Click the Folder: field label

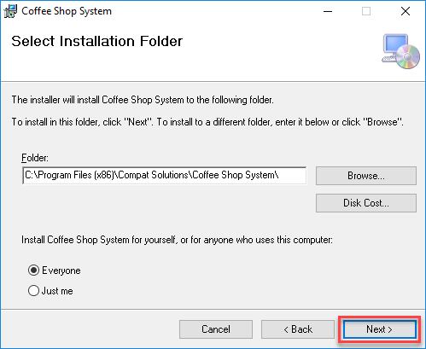35,158
